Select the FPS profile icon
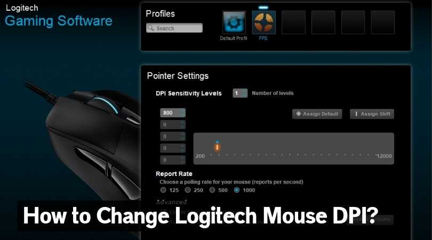 tap(263, 22)
